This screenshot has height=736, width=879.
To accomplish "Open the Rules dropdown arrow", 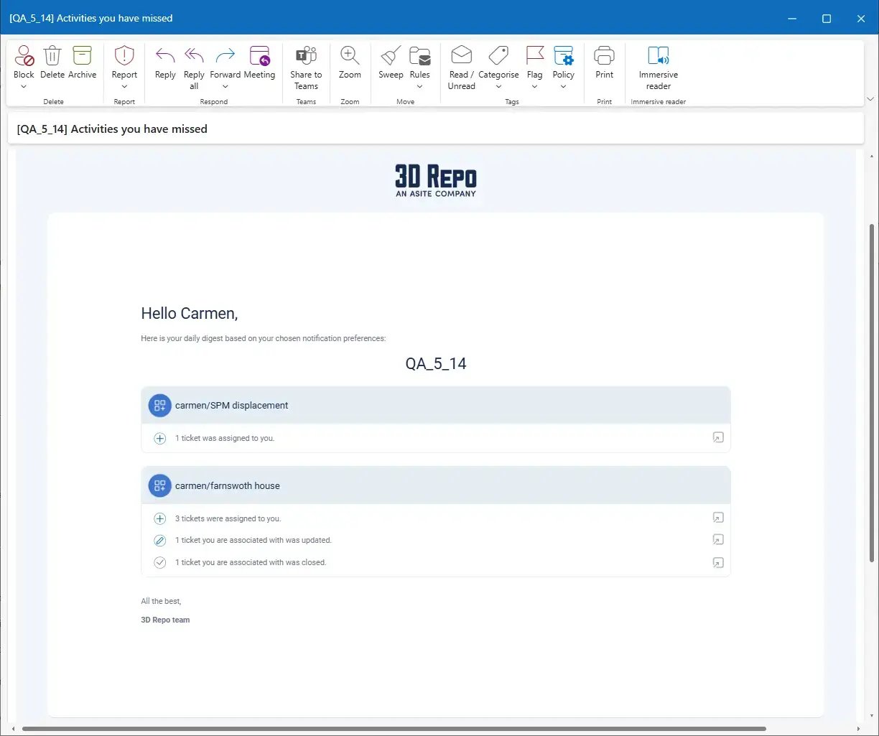I will pyautogui.click(x=420, y=87).
